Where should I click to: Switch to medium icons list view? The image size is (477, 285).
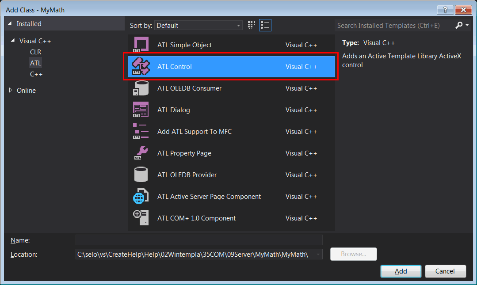pos(265,25)
